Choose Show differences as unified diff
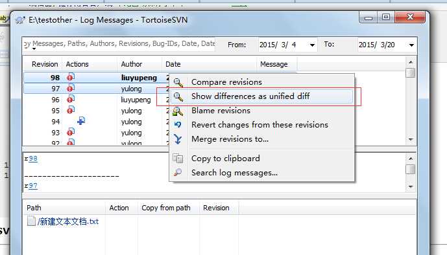This screenshot has height=255, width=447. pyautogui.click(x=250, y=96)
